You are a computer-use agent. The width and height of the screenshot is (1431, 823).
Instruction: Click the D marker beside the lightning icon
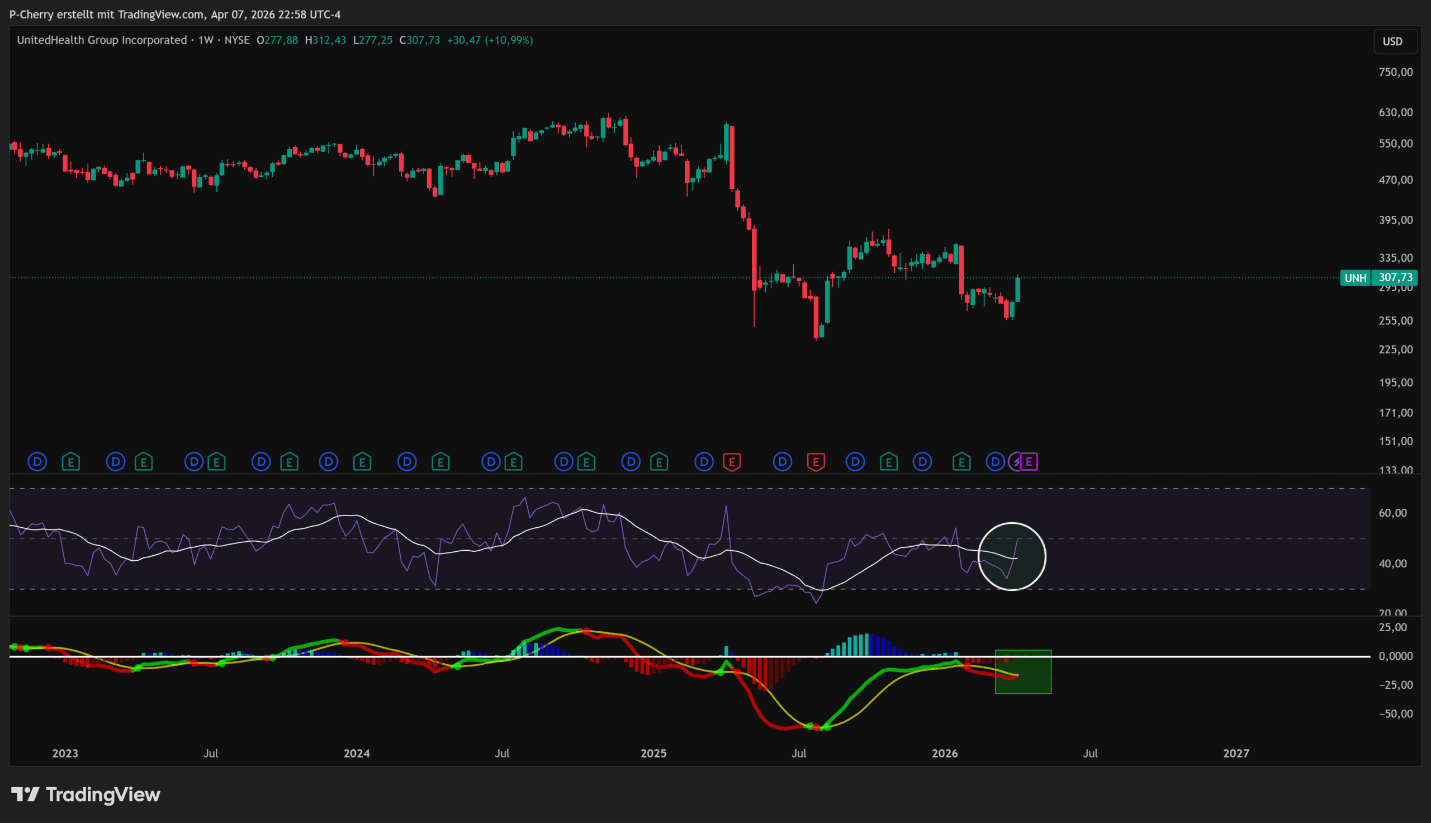995,462
